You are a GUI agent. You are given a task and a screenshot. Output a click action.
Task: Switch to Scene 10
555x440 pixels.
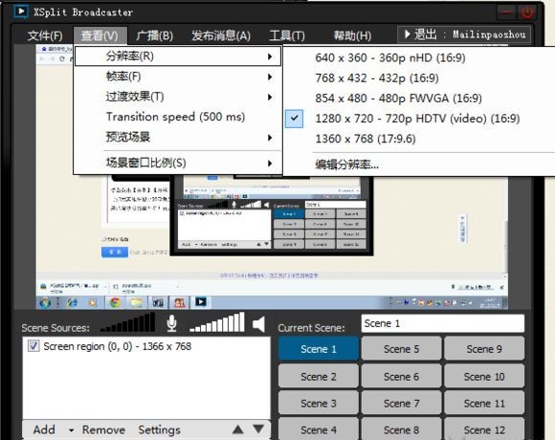[x=484, y=377]
